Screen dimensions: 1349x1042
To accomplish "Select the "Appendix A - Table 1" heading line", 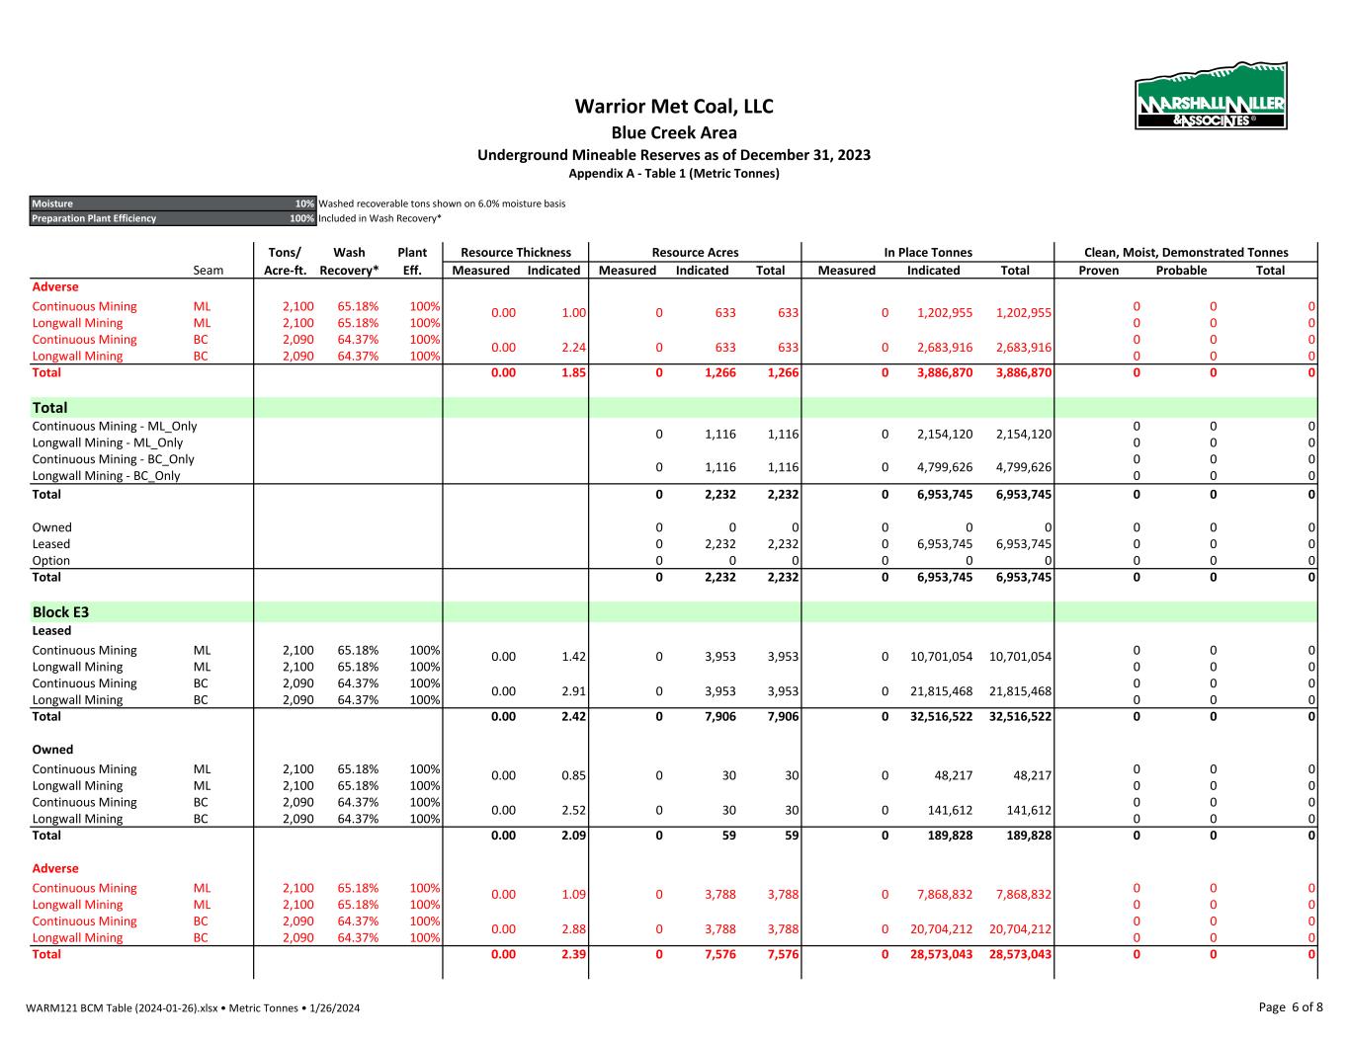I will pyautogui.click(x=674, y=174).
